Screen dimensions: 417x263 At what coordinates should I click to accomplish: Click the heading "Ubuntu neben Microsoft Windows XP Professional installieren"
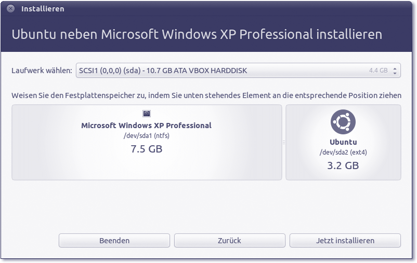coord(197,34)
